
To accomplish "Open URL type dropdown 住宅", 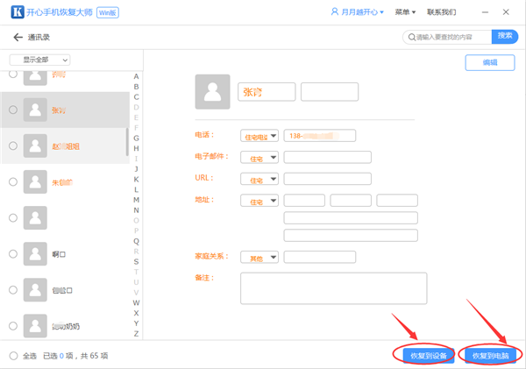I will pos(259,179).
